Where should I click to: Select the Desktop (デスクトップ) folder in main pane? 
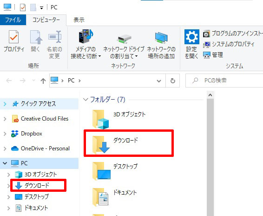pyautogui.click(x=115, y=171)
